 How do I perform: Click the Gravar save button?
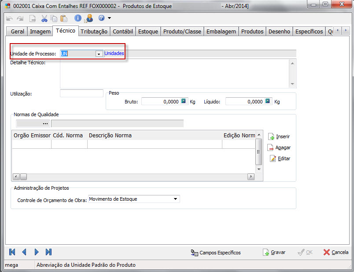[x=274, y=252]
